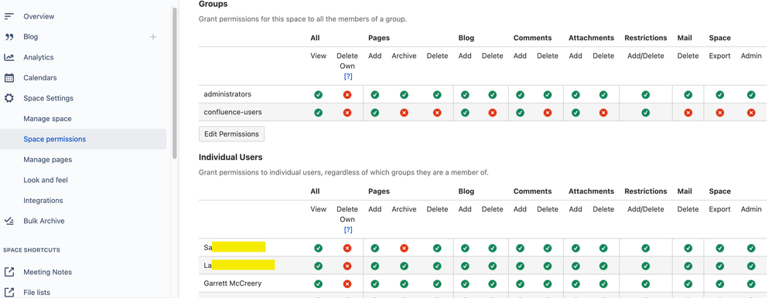Open the Overview sidebar icon
This screenshot has width=772, height=298.
[x=9, y=16]
